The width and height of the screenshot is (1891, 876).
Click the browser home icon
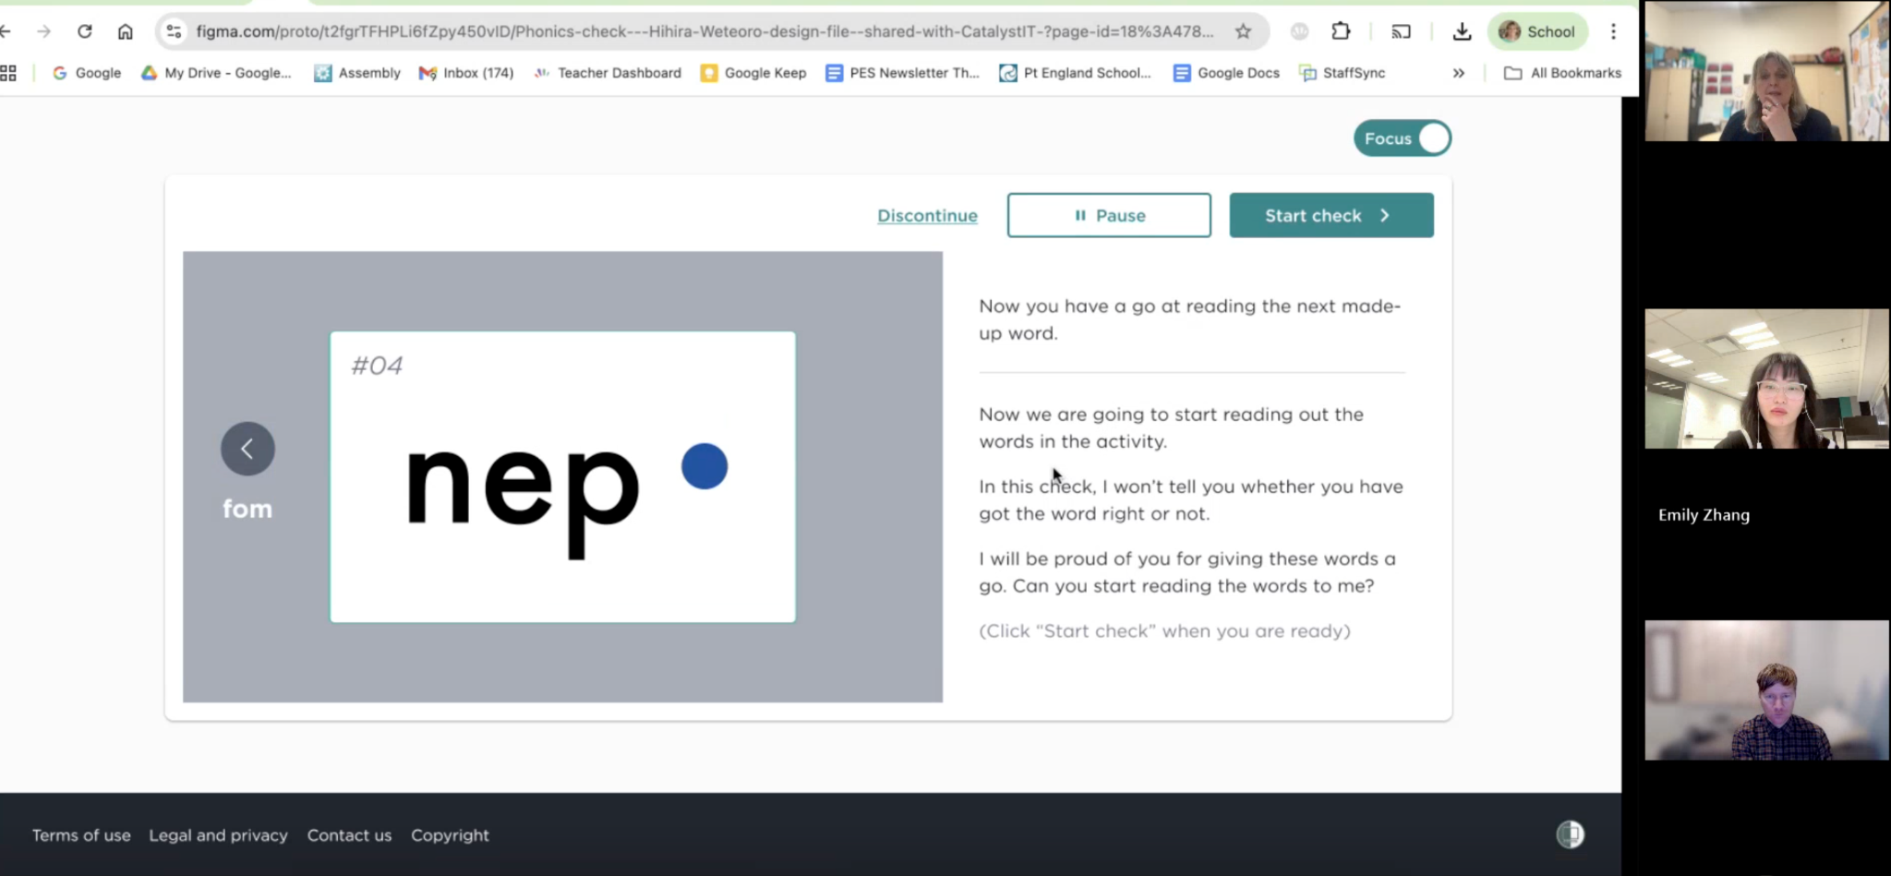coord(126,31)
